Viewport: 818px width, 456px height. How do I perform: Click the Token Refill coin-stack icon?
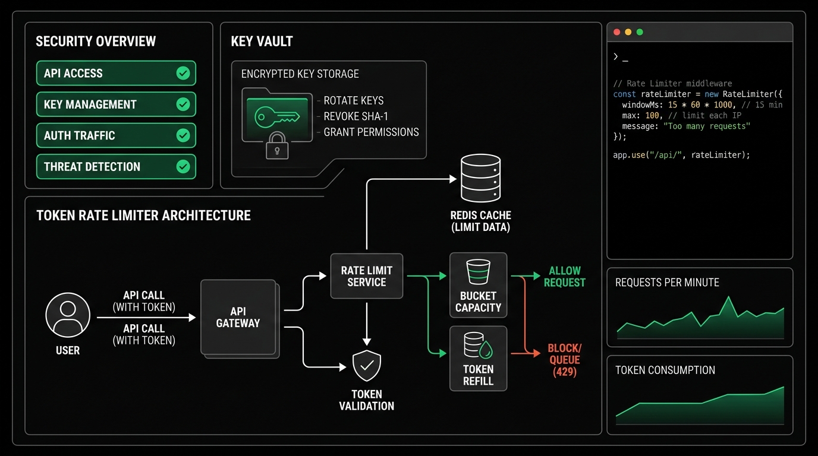pyautogui.click(x=478, y=346)
